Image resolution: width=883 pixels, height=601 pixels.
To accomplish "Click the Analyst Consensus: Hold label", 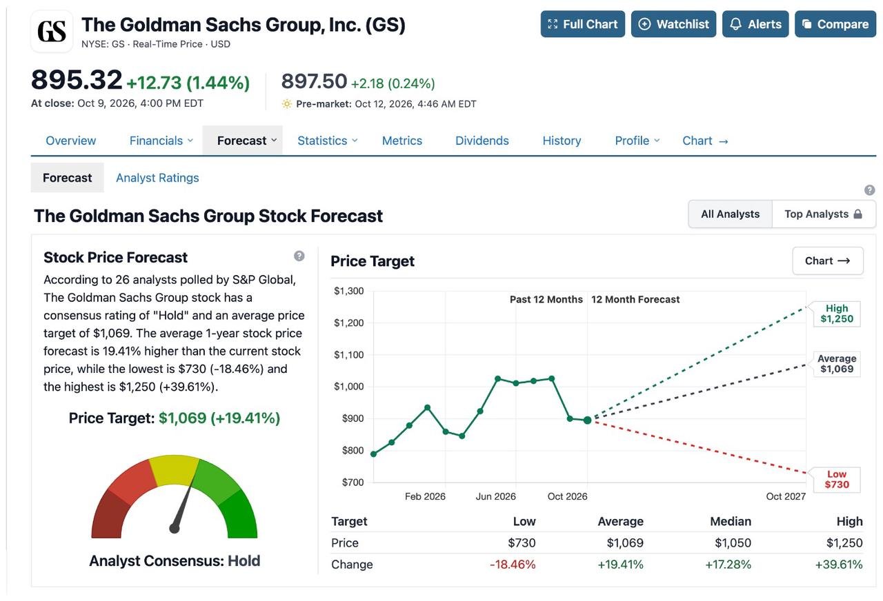I will coord(175,561).
